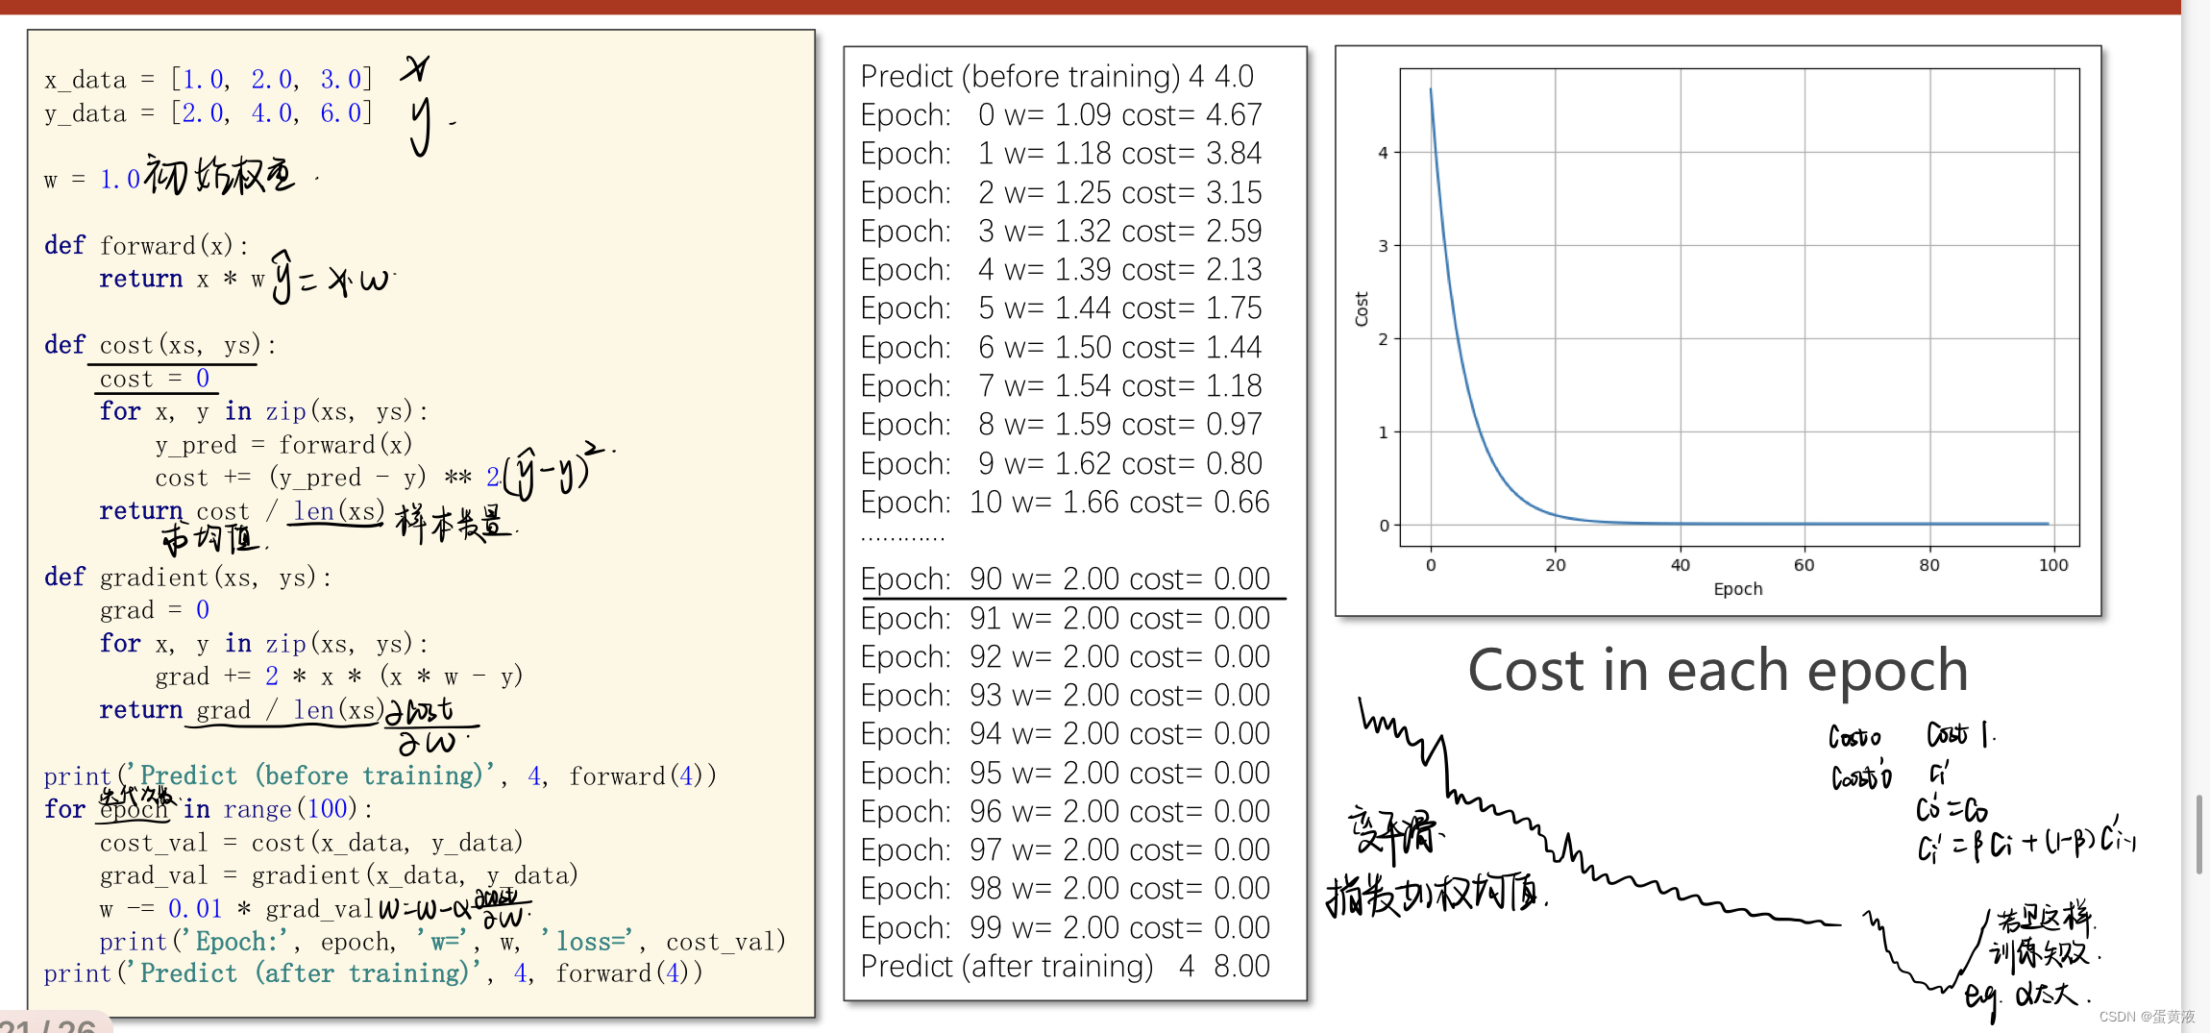Select the 'def cost(xs, ys):' definition line
Image resolution: width=2210 pixels, height=1033 pixels.
pos(160,345)
